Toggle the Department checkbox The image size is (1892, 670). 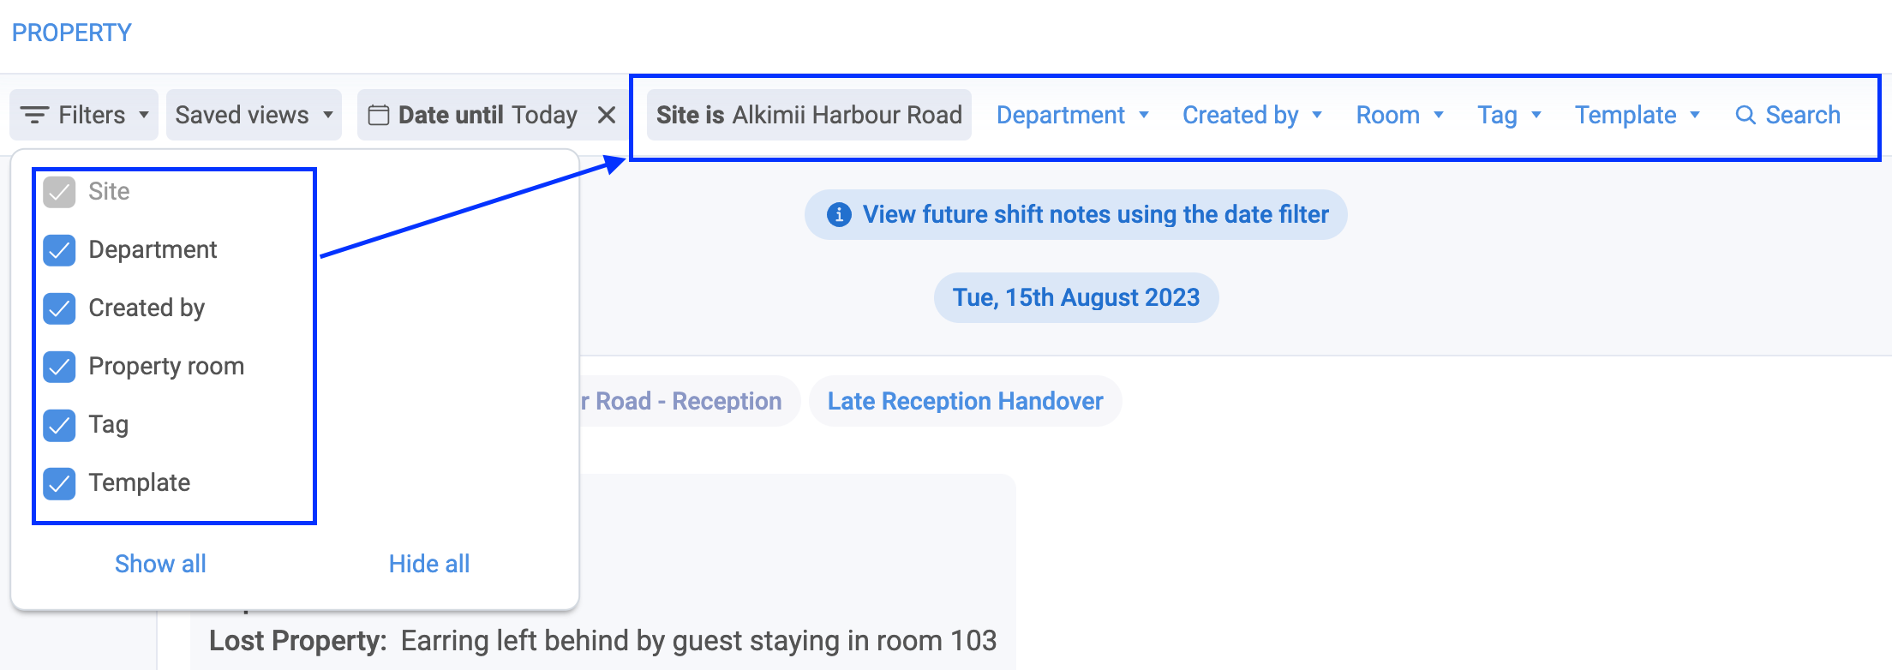coord(60,250)
